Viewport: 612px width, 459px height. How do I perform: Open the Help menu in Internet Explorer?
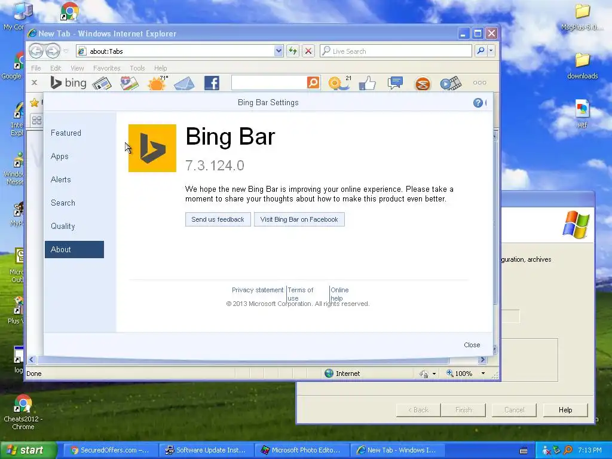click(160, 68)
